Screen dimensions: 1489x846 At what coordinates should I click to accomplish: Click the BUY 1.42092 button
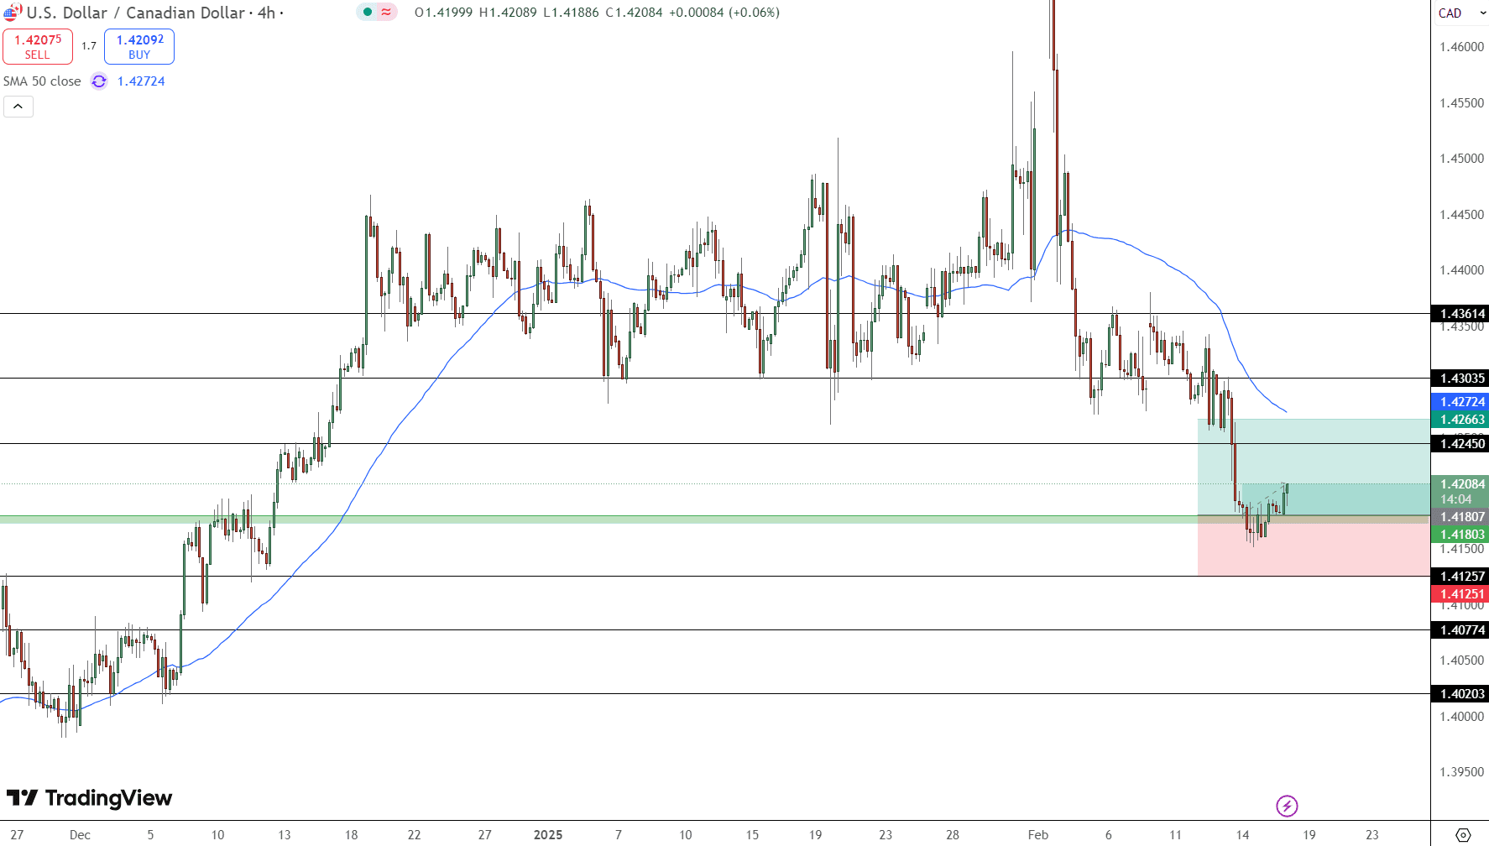(x=139, y=47)
